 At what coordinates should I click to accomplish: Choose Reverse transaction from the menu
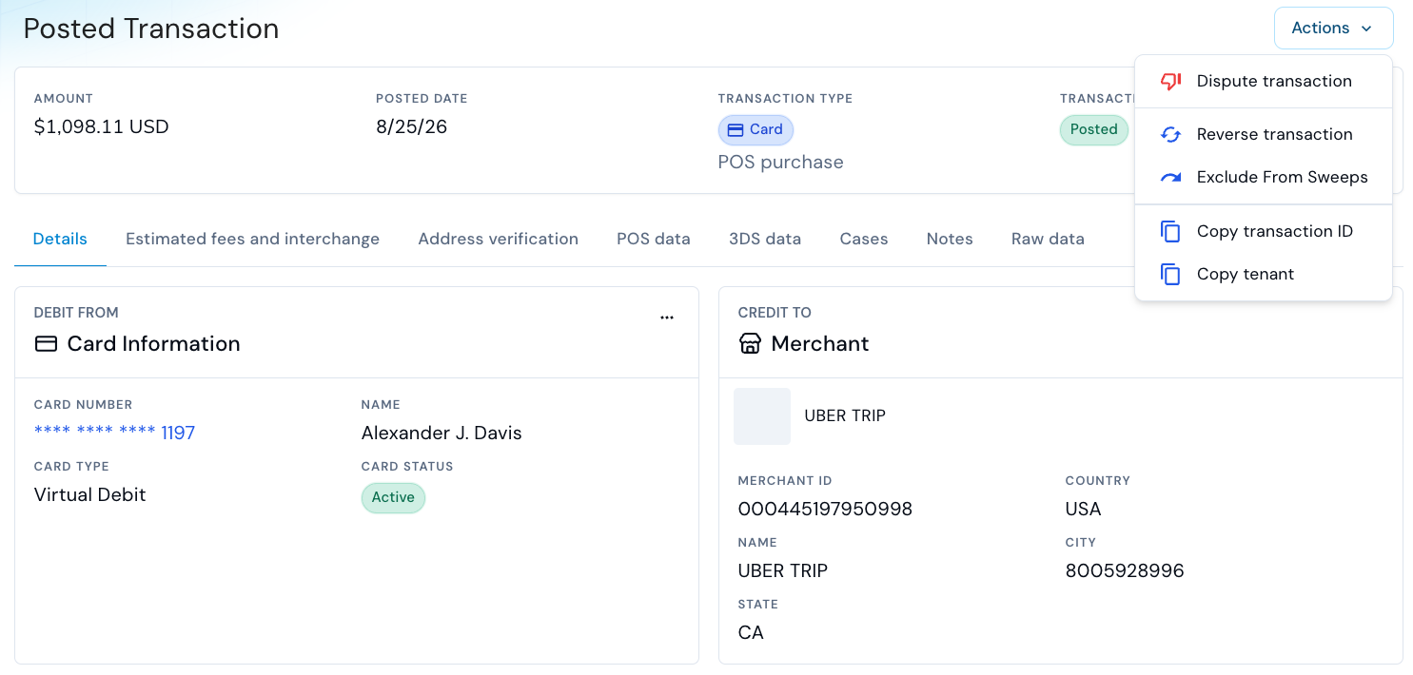click(1264, 135)
